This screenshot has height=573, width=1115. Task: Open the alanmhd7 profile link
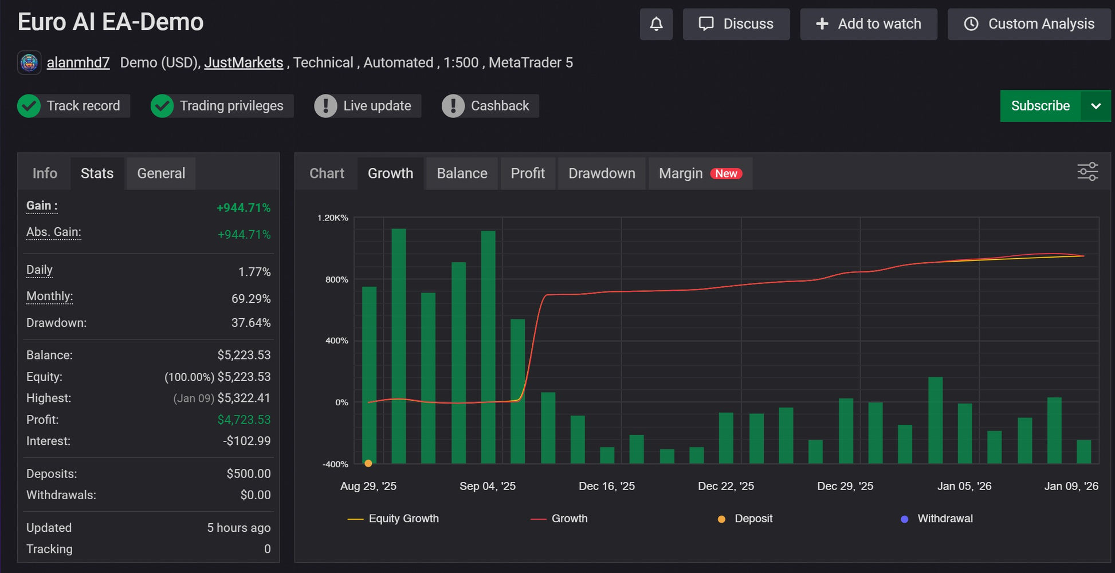point(78,62)
